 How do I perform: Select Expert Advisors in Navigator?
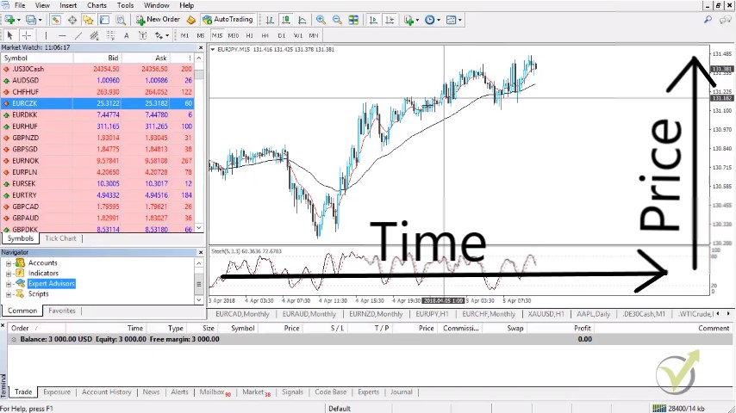point(51,284)
